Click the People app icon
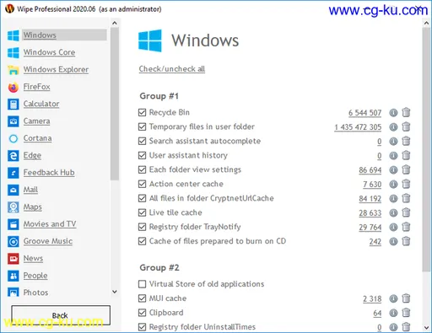Image resolution: width=432 pixels, height=333 pixels. (13, 276)
